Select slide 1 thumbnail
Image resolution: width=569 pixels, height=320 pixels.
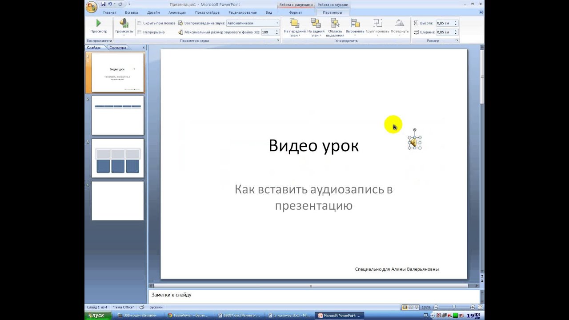[118, 72]
